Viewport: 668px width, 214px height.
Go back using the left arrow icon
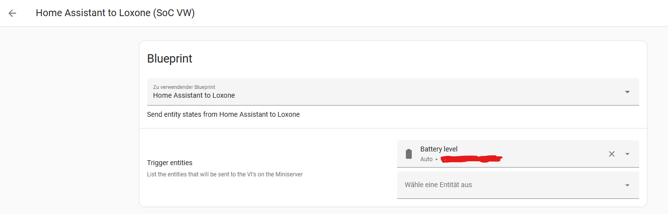point(12,13)
